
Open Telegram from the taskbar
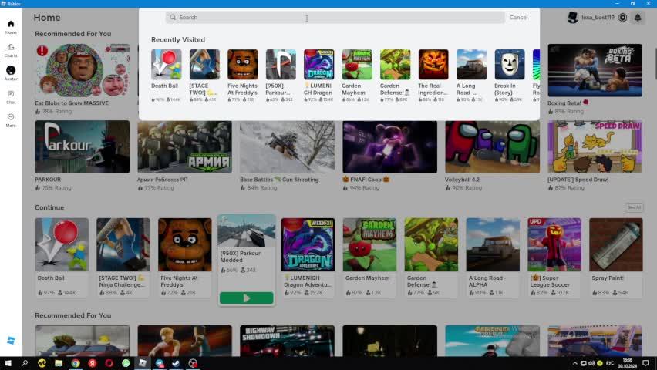tap(159, 363)
